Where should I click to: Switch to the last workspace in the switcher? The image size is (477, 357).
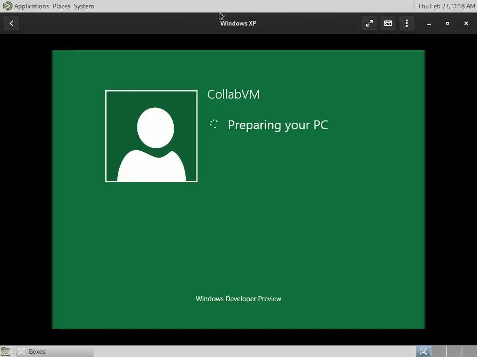tap(469, 351)
